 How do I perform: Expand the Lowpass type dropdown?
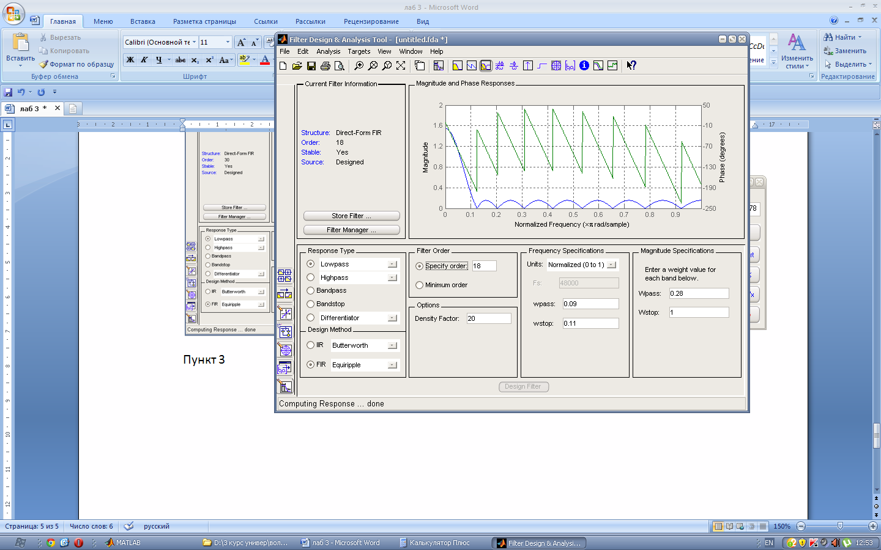tap(393, 264)
